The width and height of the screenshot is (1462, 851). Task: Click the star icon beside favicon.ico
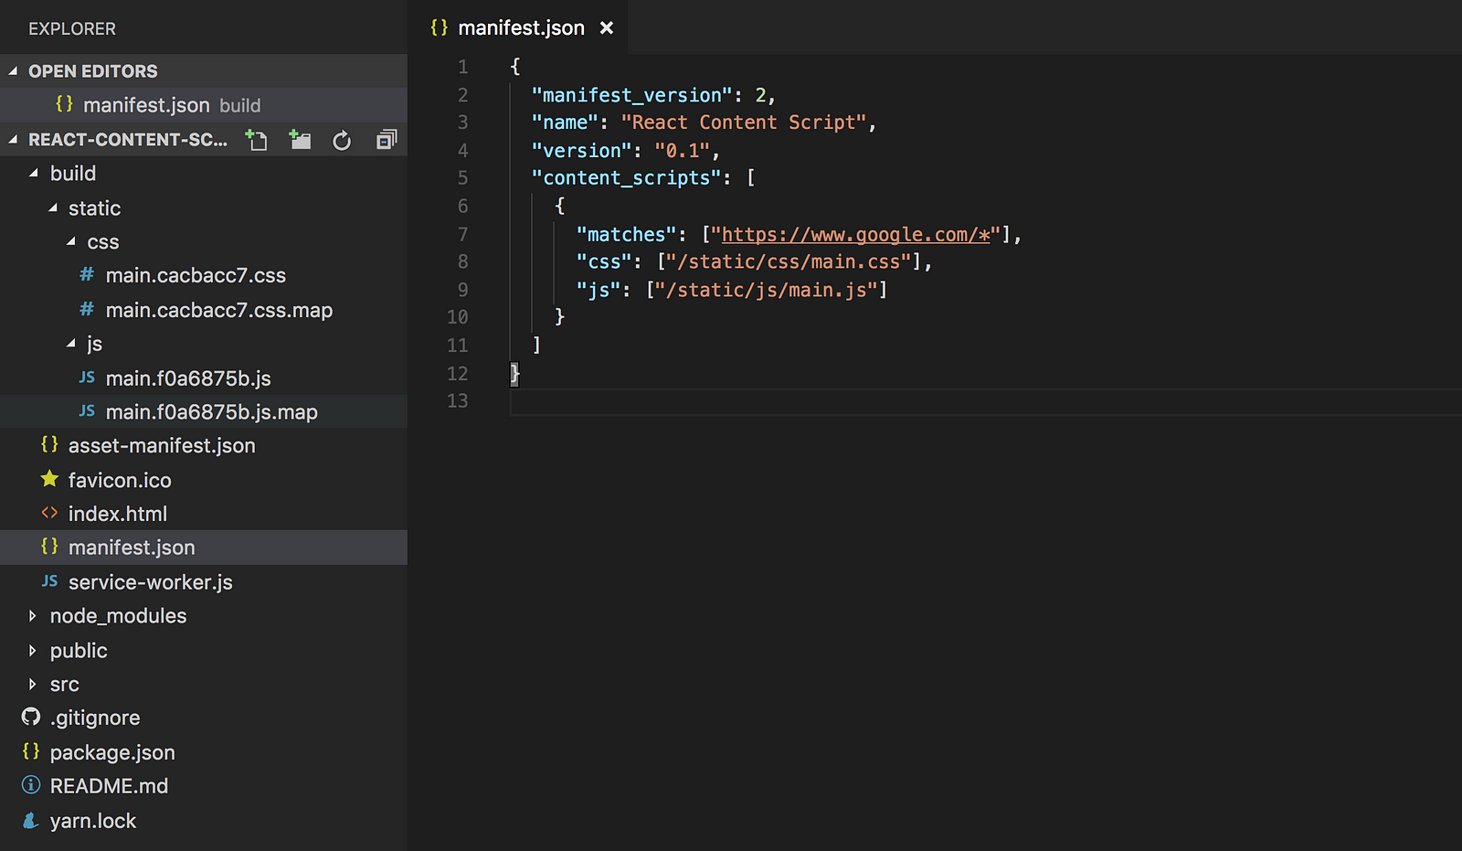click(49, 479)
